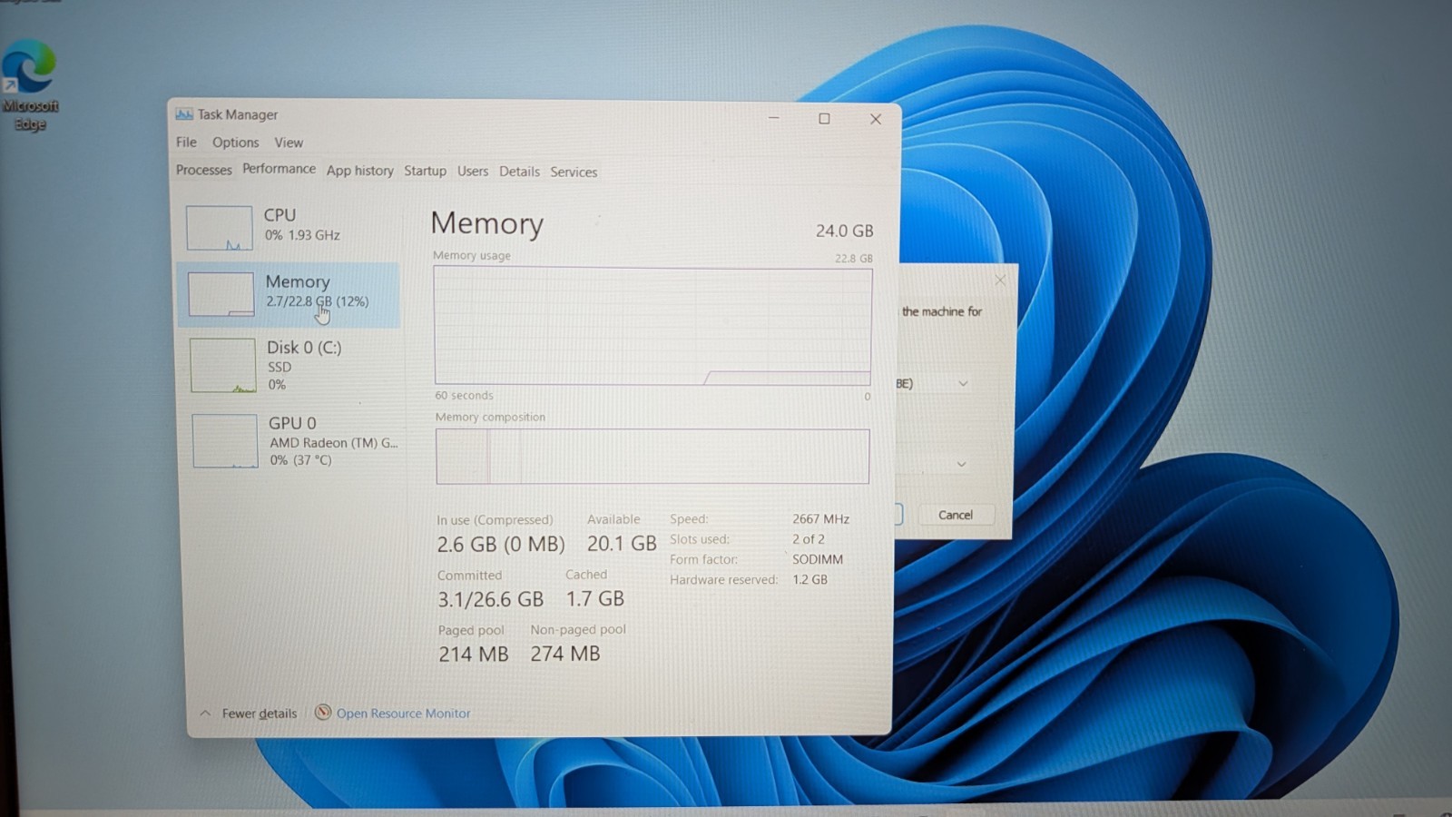Go to App history tab
The height and width of the screenshot is (817, 1452).
pos(360,171)
